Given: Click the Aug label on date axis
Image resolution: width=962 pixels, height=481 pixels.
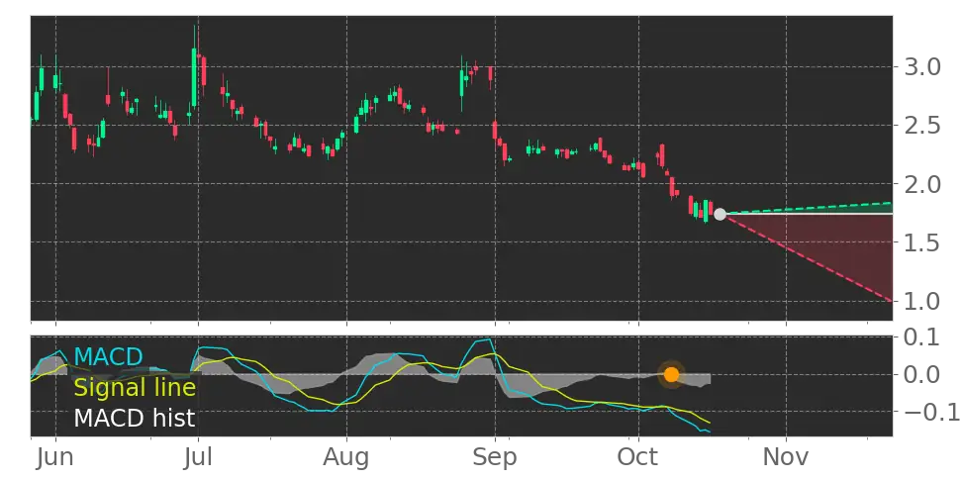Looking at the screenshot, I should pos(347,457).
